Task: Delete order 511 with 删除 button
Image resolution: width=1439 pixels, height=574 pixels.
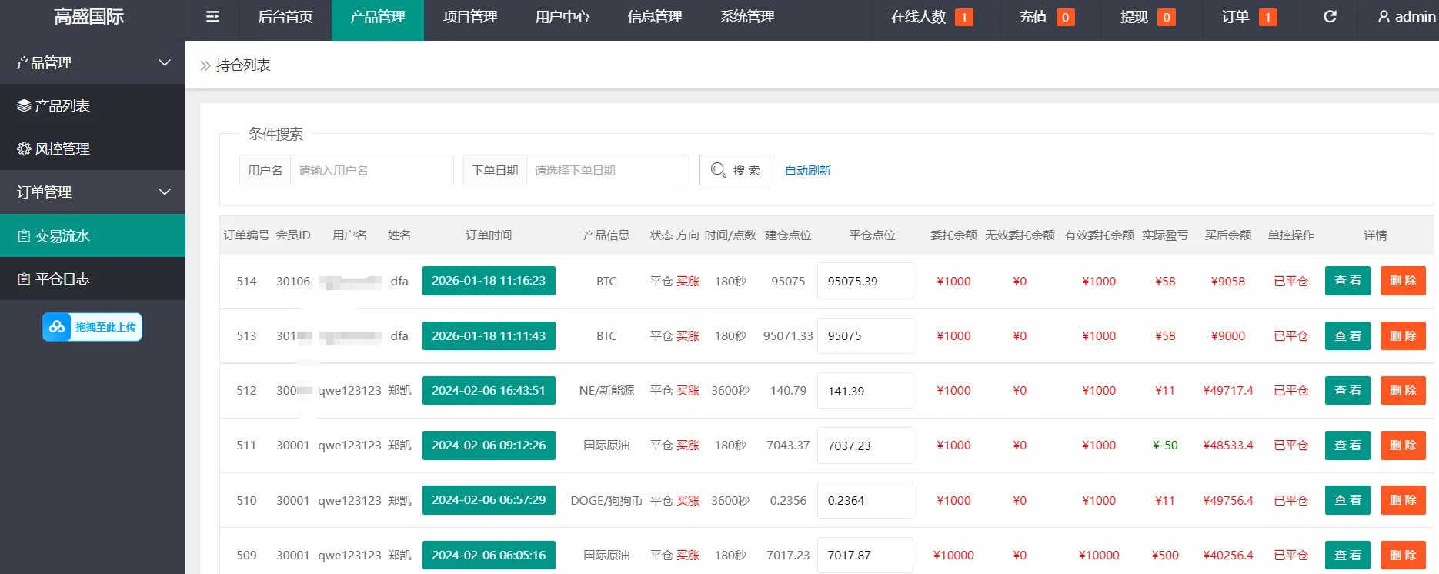Action: (1402, 446)
